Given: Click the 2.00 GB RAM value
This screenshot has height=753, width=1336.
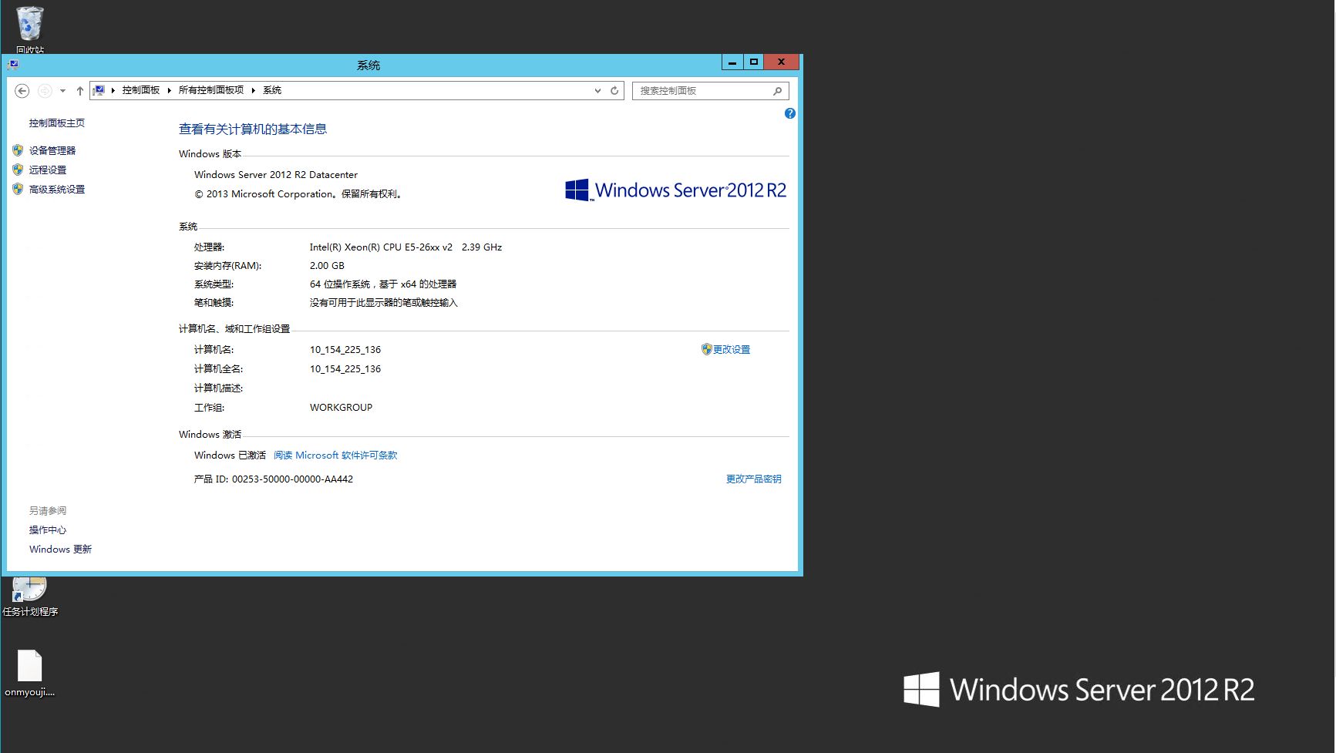Looking at the screenshot, I should click(327, 266).
